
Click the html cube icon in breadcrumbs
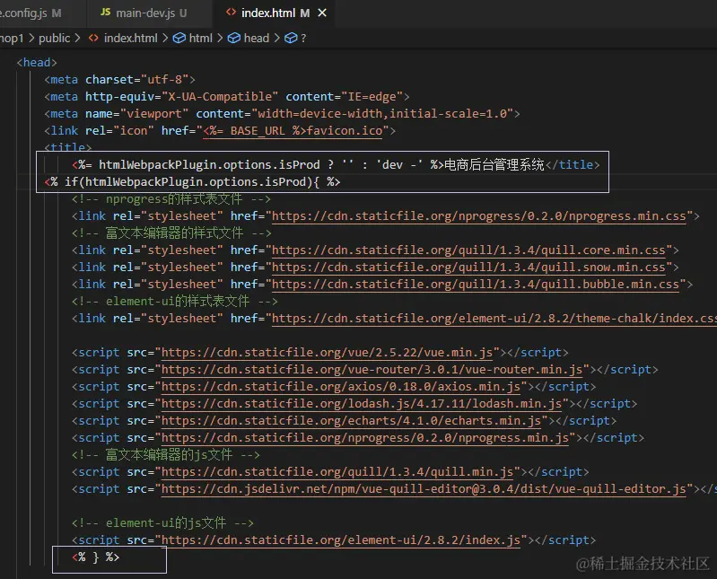[x=179, y=38]
